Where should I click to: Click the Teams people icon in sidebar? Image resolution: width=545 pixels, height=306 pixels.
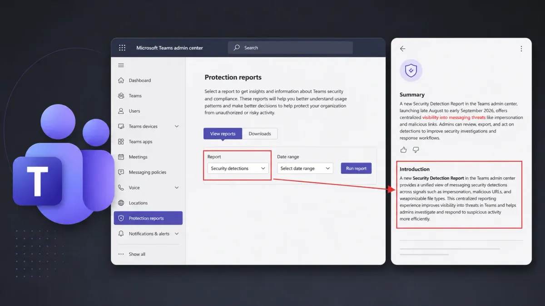121,96
